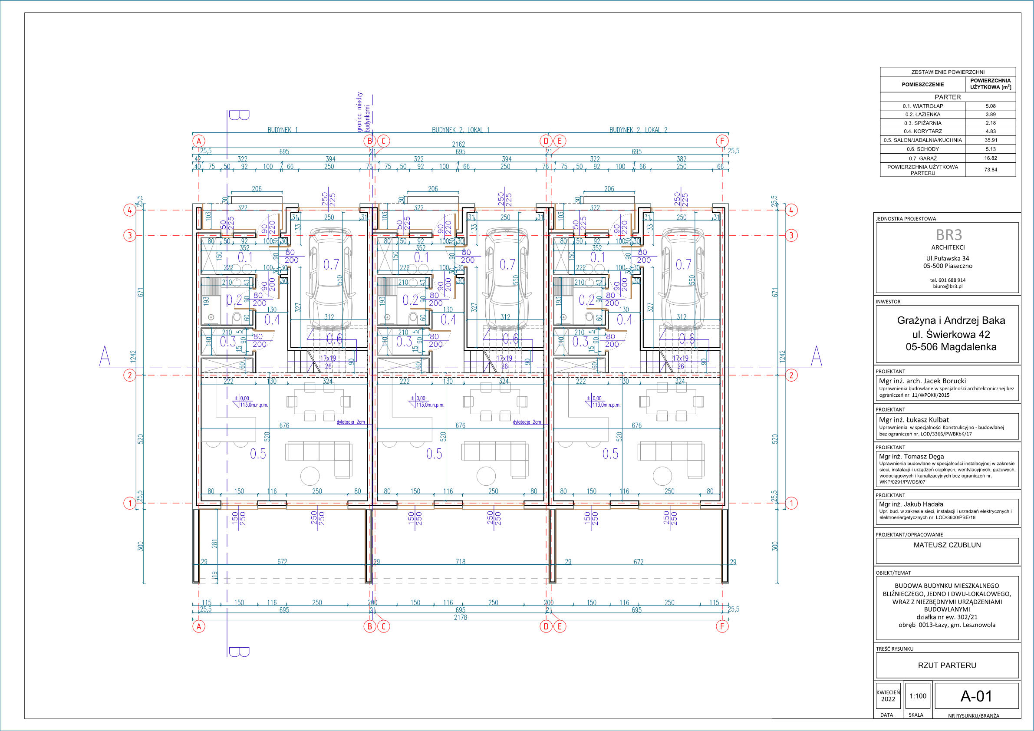Click large section letter A on right
This screenshot has height=731, width=1034.
pyautogui.click(x=816, y=356)
